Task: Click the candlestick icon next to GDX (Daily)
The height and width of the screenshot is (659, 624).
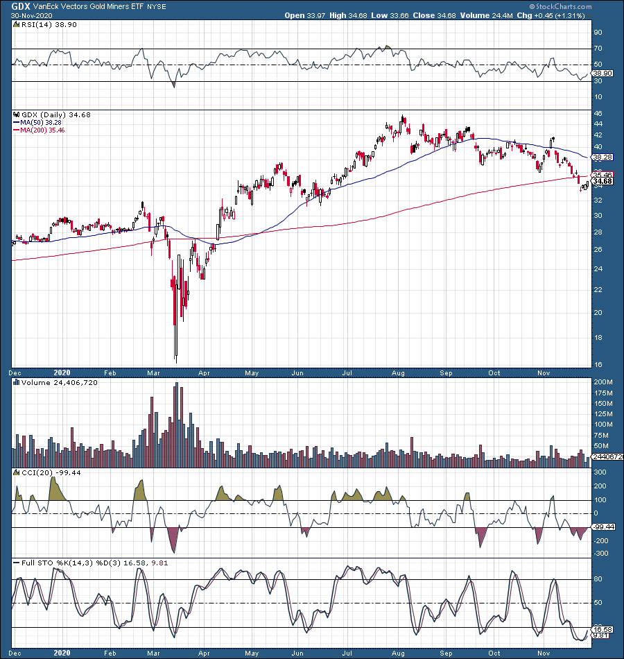Action: click(x=17, y=114)
